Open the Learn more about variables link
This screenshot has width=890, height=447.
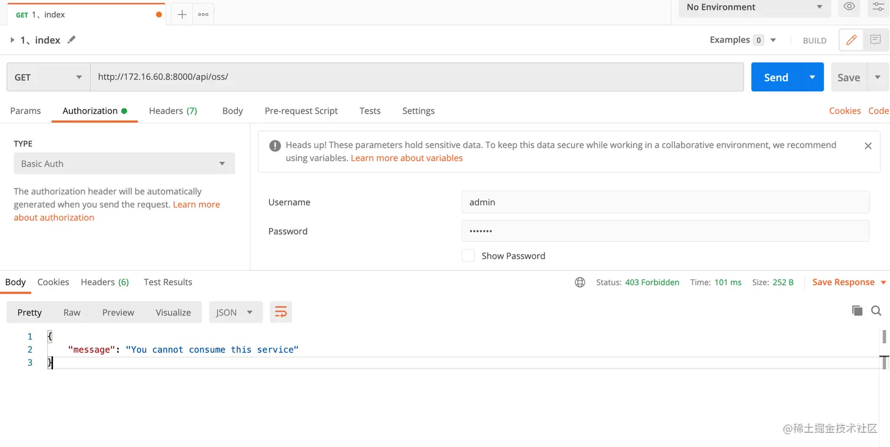click(x=407, y=158)
